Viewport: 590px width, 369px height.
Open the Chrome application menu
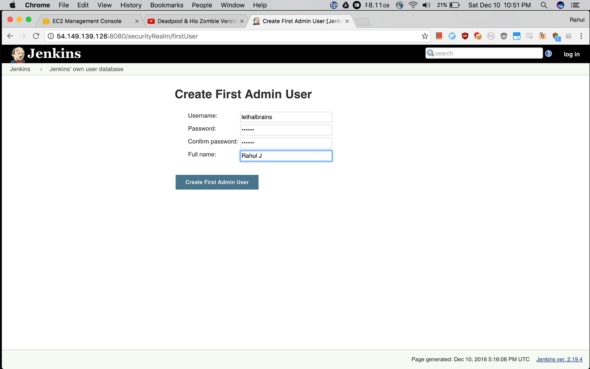pos(37,5)
